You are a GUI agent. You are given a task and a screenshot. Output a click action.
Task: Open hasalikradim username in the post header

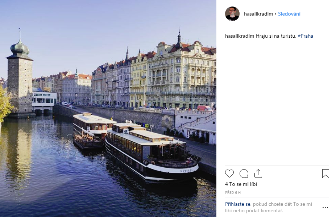pyautogui.click(x=258, y=14)
